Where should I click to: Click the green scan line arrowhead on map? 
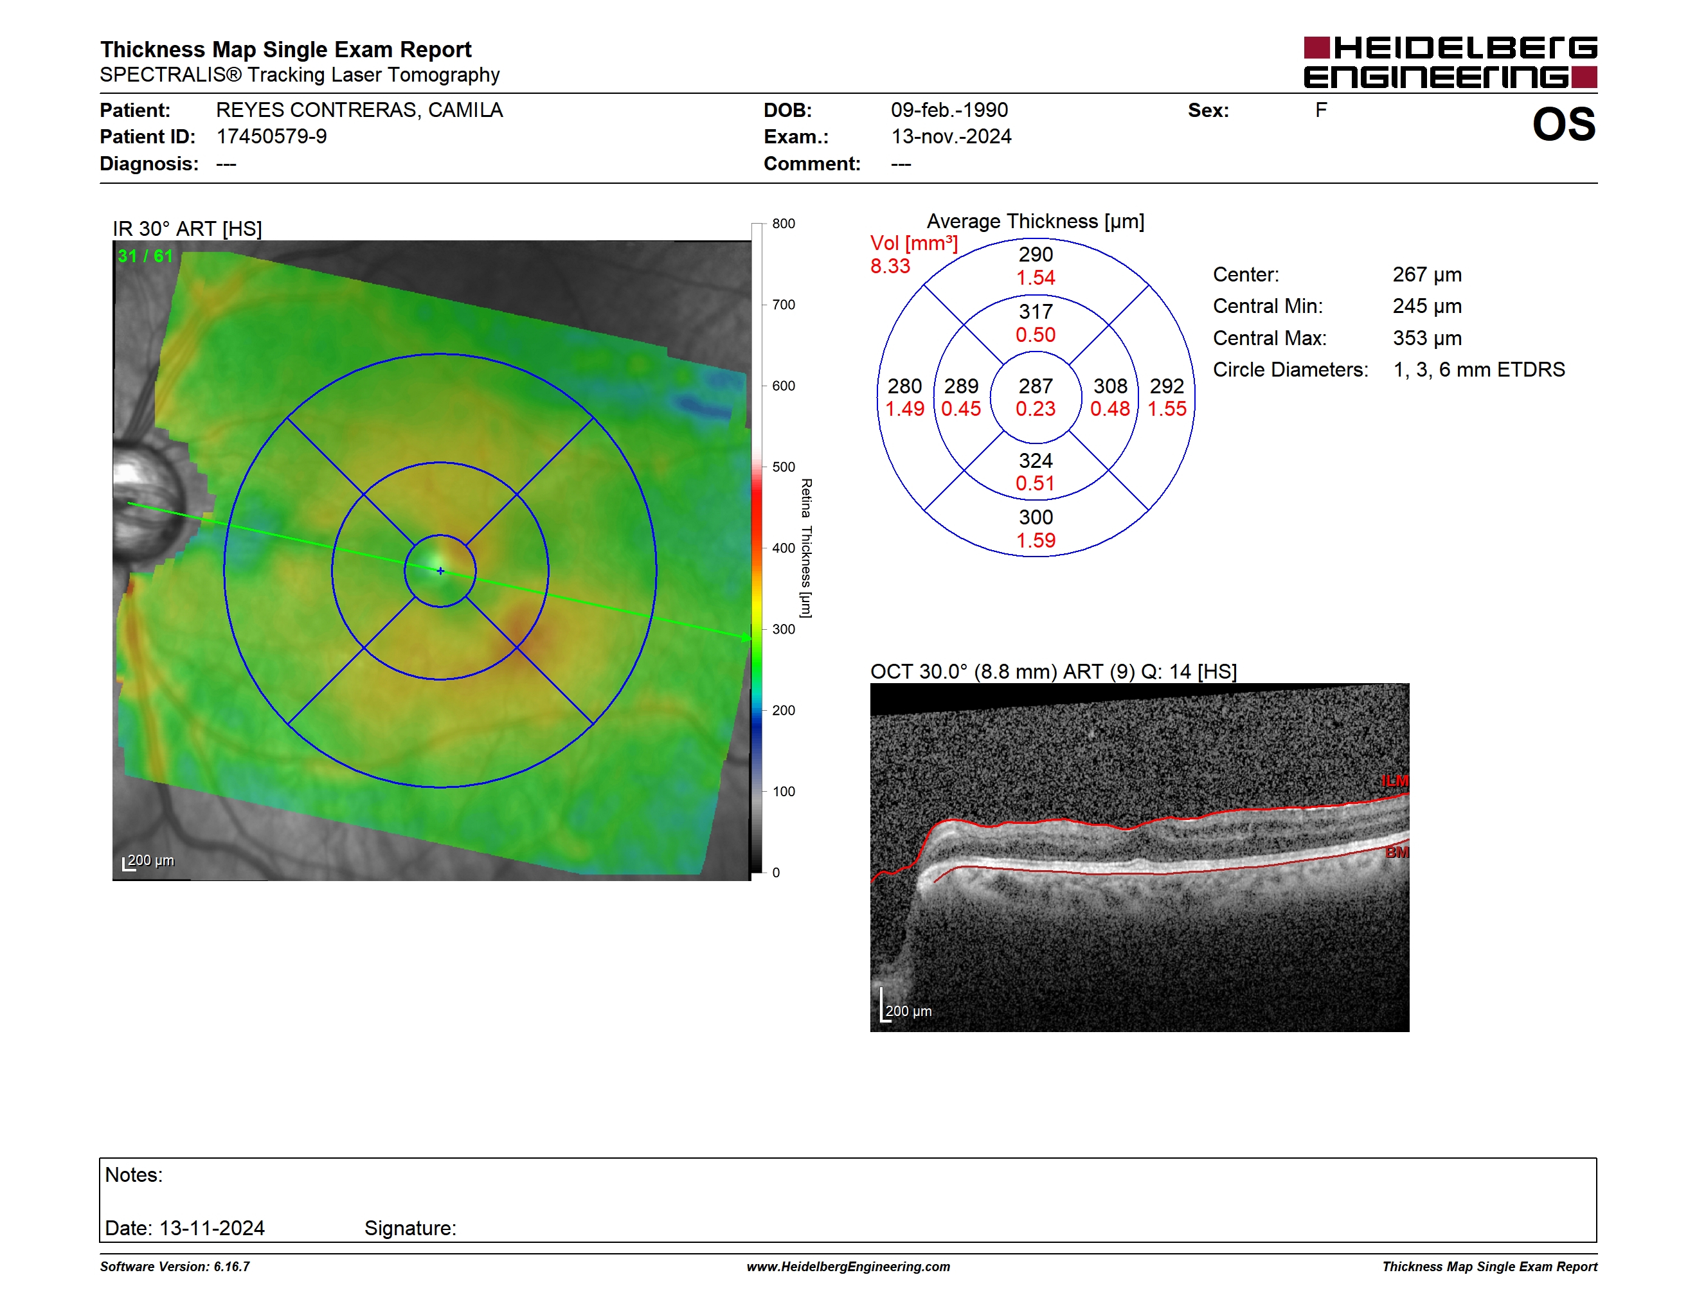click(747, 638)
